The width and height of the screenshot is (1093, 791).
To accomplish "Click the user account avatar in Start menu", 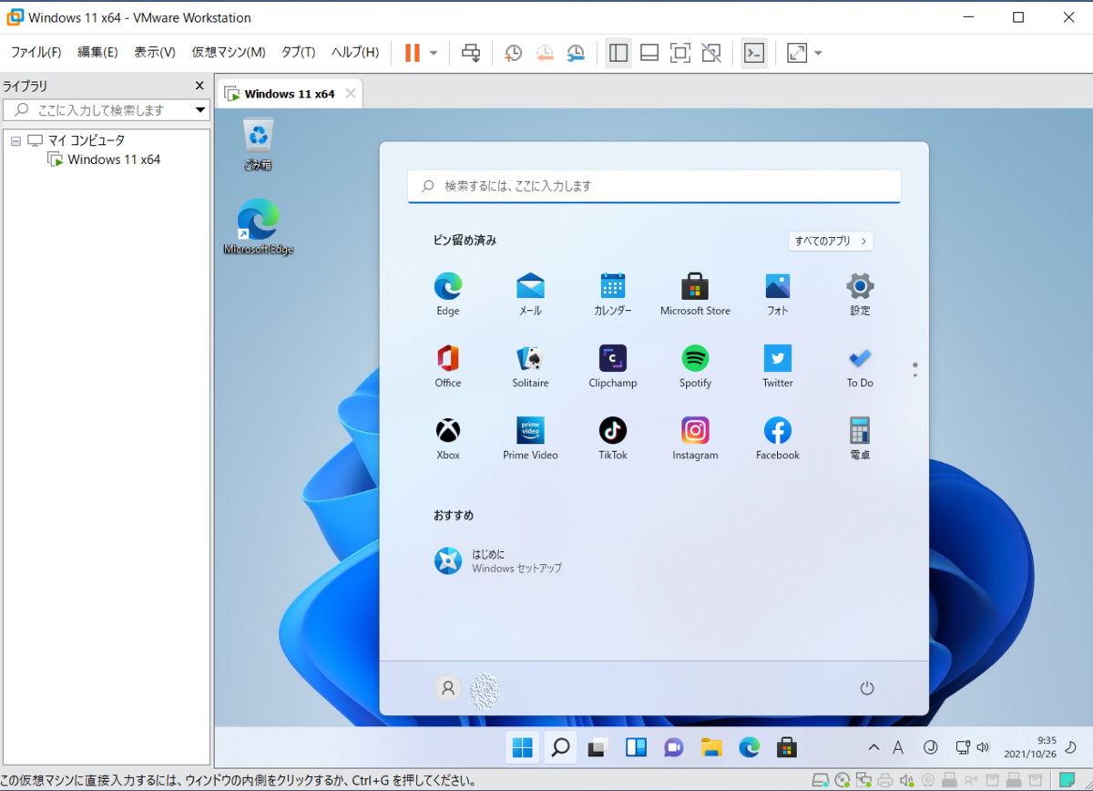I will point(447,688).
